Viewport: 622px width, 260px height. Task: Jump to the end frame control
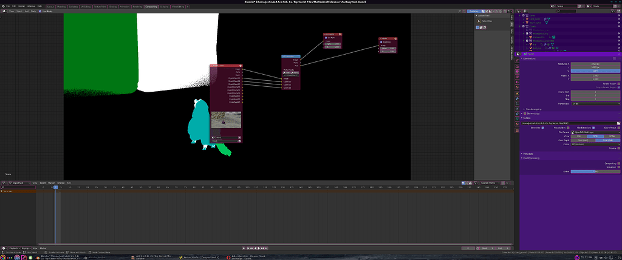266,248
